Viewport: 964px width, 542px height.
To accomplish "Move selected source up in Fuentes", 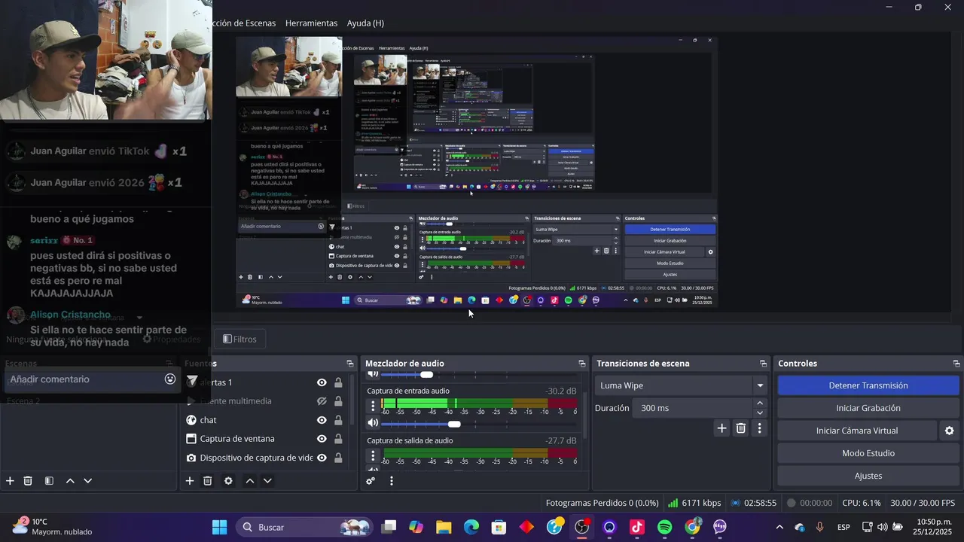I will click(x=250, y=481).
